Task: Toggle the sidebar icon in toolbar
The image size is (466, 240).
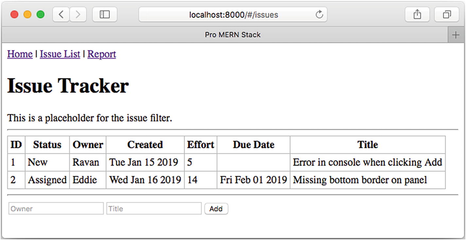Action: (x=105, y=15)
